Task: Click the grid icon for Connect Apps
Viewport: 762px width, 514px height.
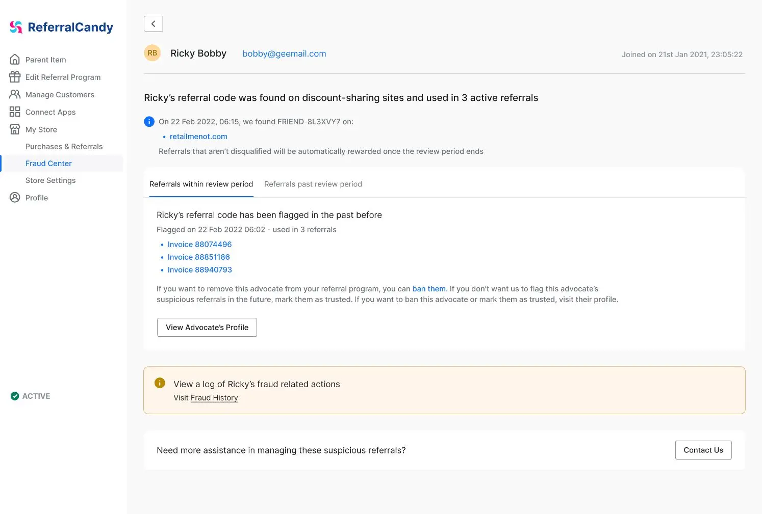Action: (15, 112)
